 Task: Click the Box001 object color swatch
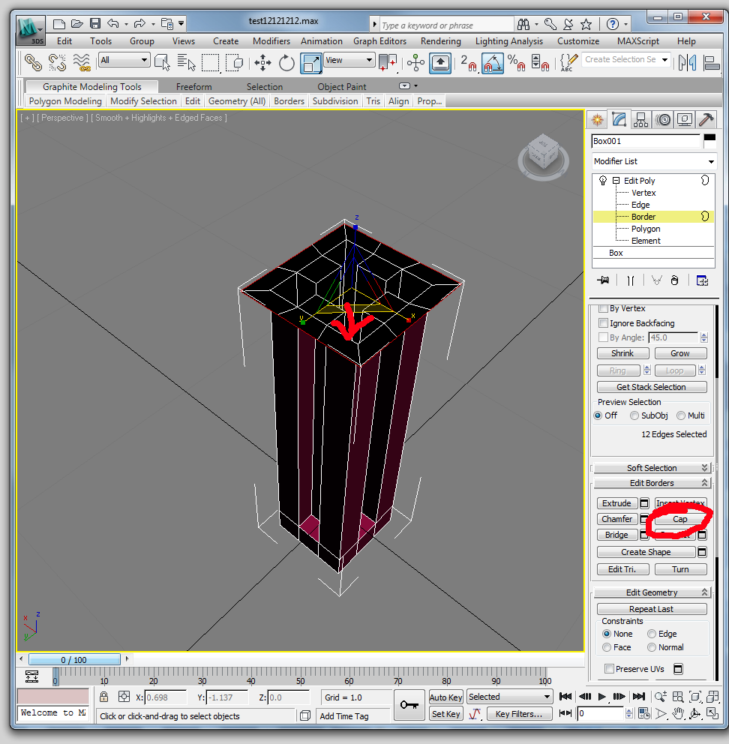click(x=709, y=141)
